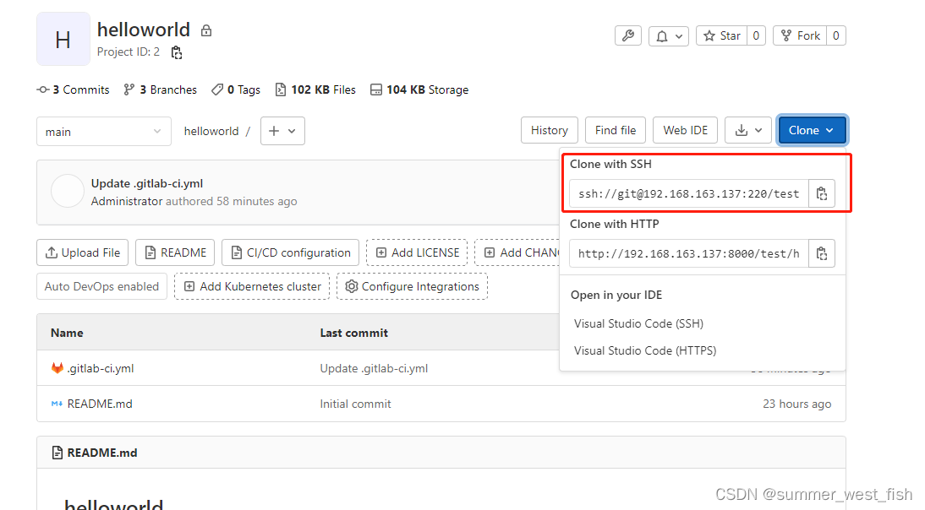
Task: Open the download source code dropdown
Action: 747,130
